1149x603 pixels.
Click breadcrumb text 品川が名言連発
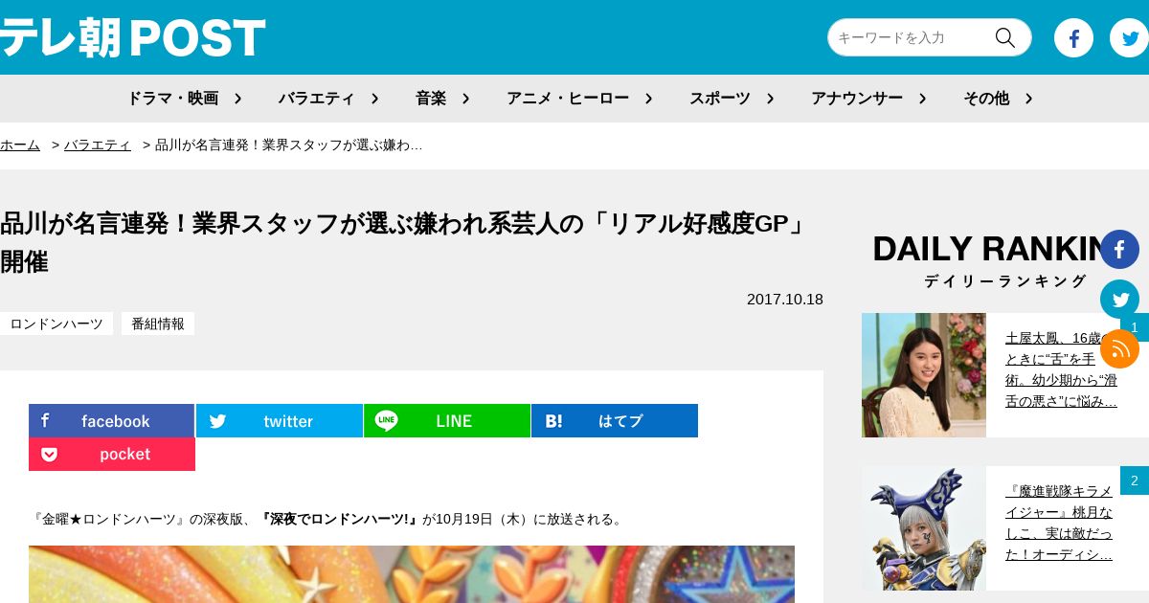coord(289,145)
